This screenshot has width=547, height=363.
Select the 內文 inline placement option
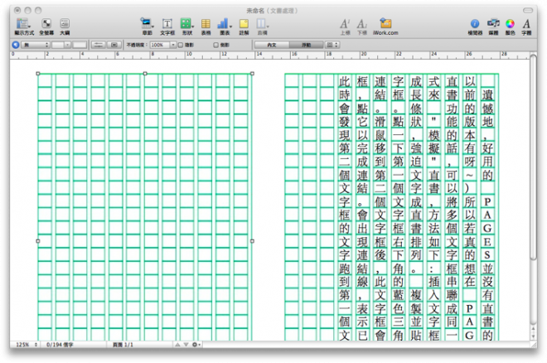pos(273,44)
